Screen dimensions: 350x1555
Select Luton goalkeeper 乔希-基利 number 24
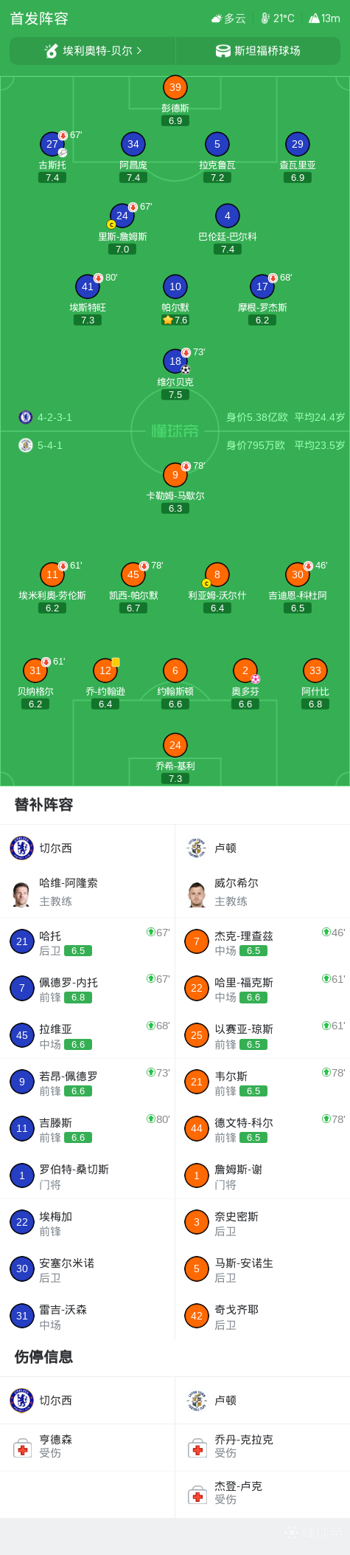click(175, 745)
